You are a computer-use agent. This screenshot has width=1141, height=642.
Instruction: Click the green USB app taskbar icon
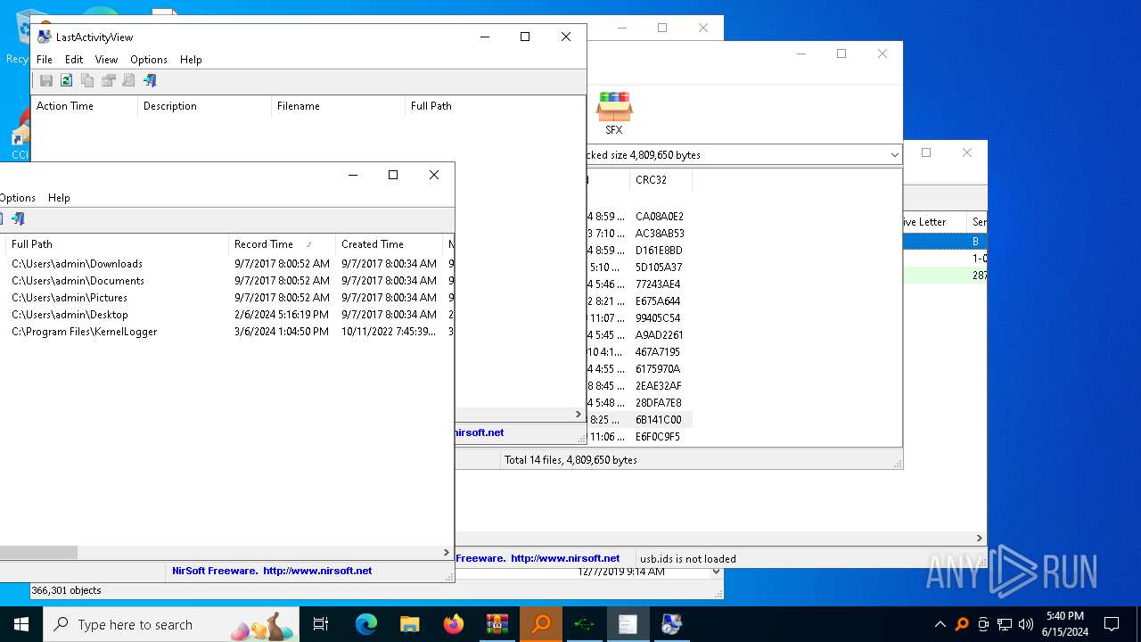click(x=584, y=624)
